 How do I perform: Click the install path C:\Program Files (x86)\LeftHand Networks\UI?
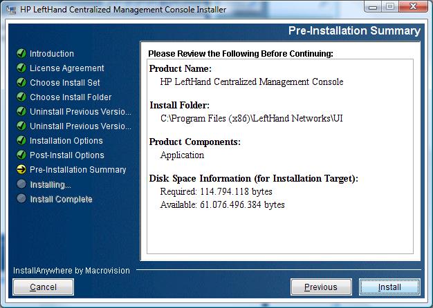pyautogui.click(x=252, y=118)
